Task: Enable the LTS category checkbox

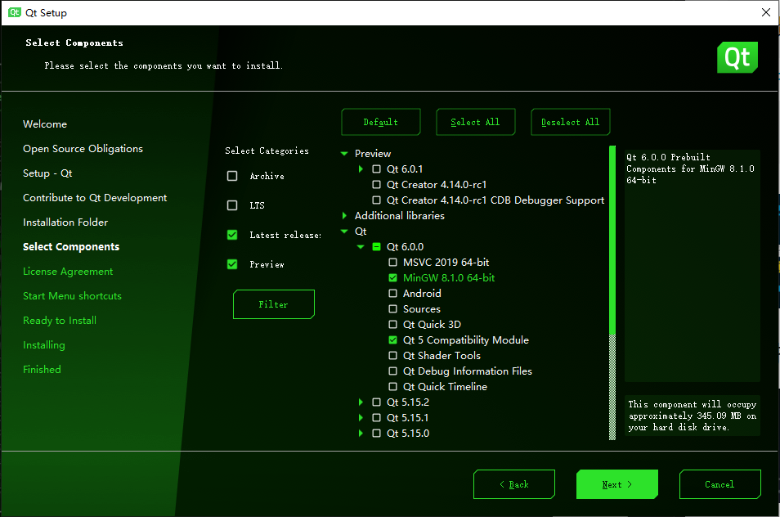Action: point(231,205)
